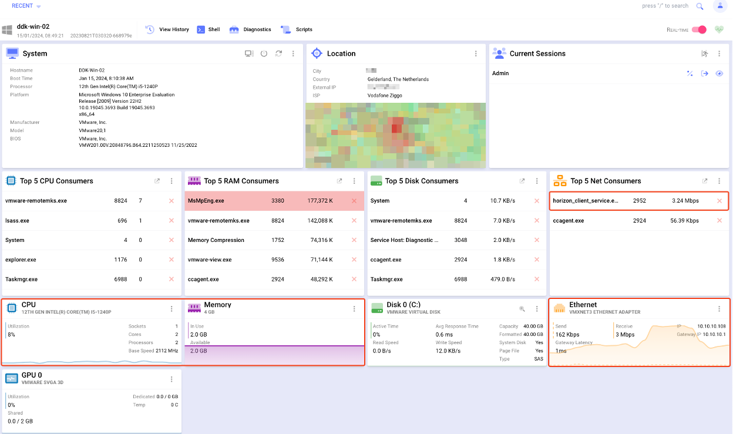This screenshot has height=434, width=733.
Task: Click the View History menu item
Action: click(x=175, y=29)
